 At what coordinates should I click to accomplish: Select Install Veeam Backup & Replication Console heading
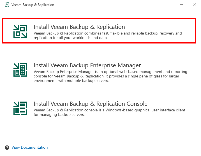(91, 104)
